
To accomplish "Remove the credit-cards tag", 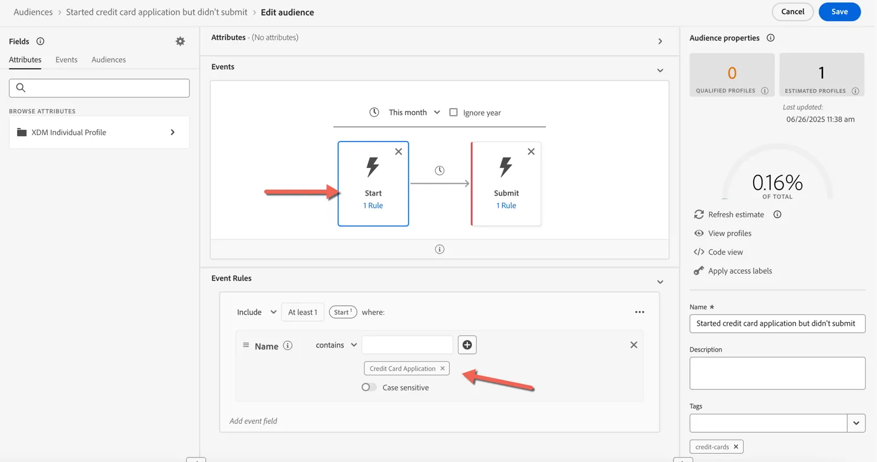I will coord(736,447).
